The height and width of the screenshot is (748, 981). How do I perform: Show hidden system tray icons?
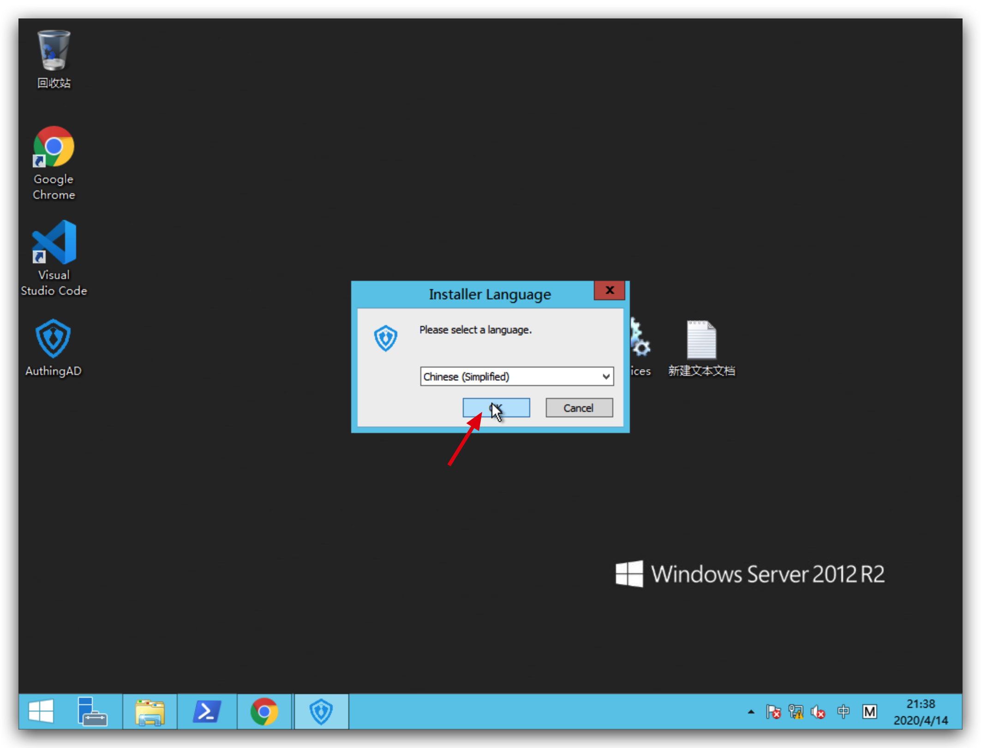[x=751, y=712]
